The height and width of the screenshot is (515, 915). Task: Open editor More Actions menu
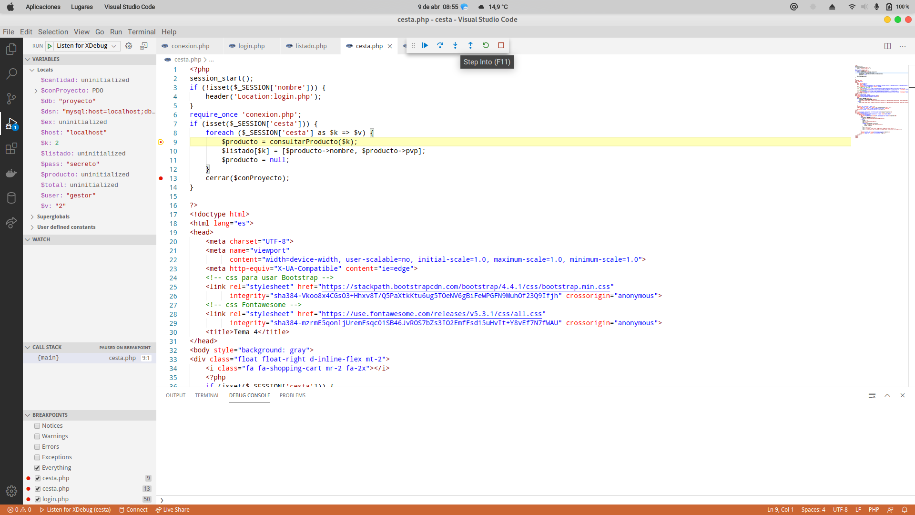903,46
